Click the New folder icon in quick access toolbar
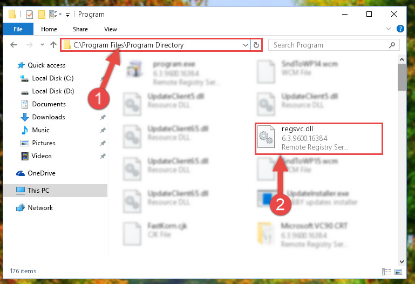The image size is (415, 284). point(42,14)
